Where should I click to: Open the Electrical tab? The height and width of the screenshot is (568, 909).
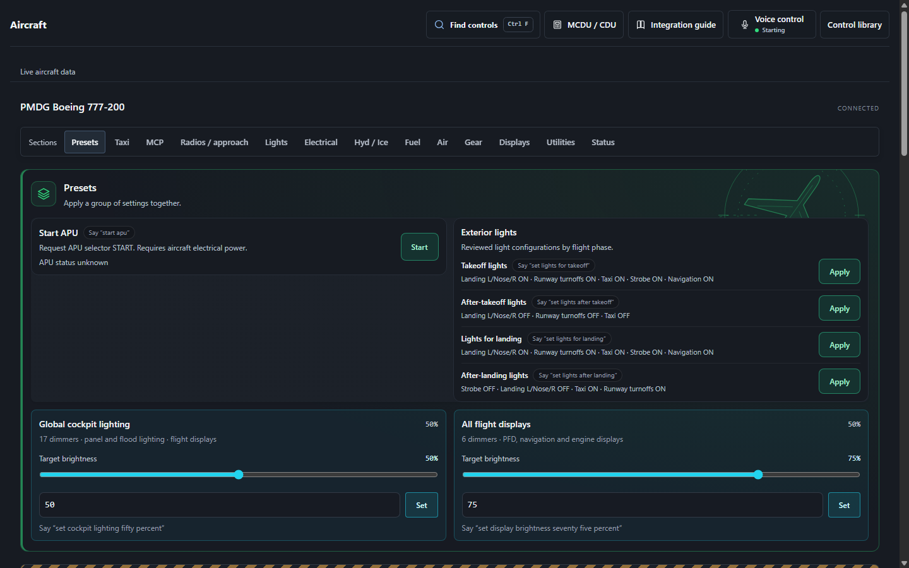(321, 142)
